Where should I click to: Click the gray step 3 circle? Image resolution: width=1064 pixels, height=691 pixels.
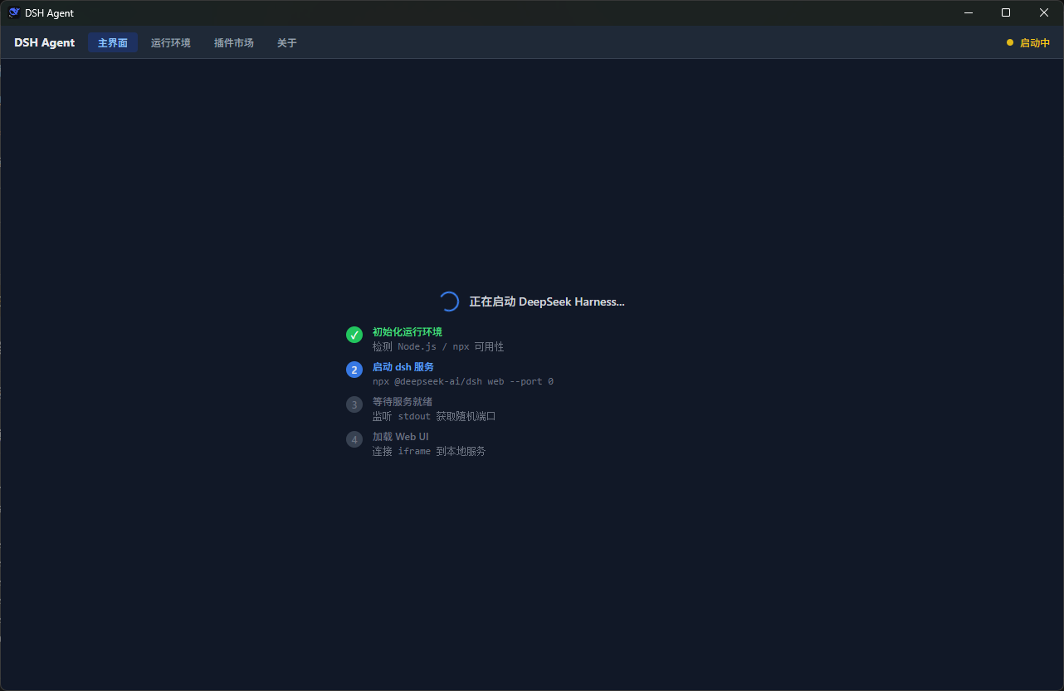coord(354,404)
